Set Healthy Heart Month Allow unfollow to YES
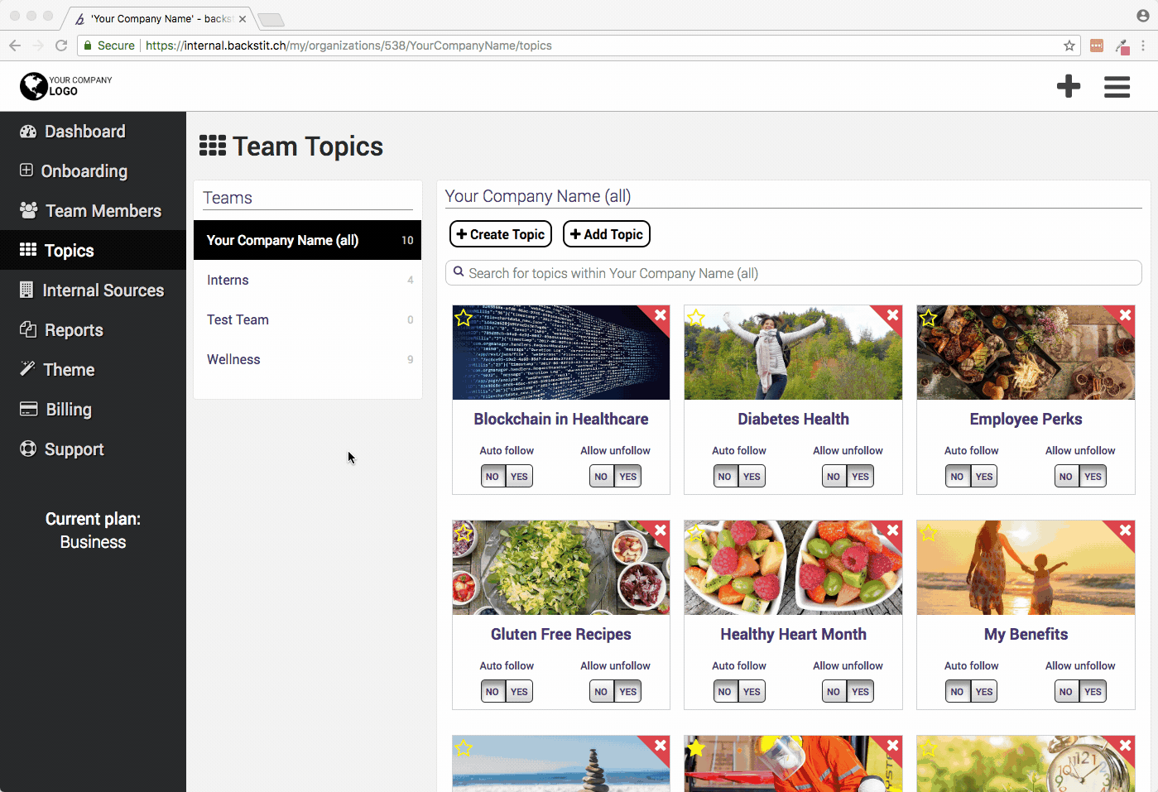1158x792 pixels. [x=861, y=691]
